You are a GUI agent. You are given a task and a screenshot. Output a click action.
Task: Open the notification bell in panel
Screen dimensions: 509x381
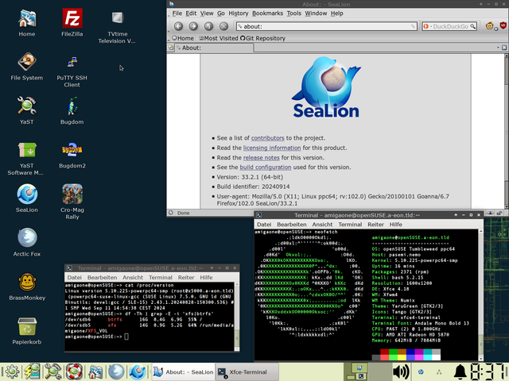(x=460, y=371)
